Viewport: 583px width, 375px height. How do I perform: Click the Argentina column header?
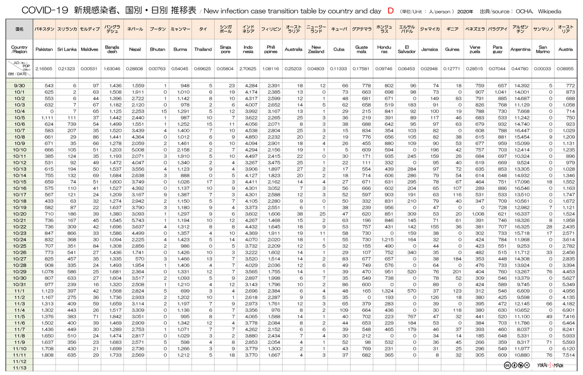[x=520, y=50]
